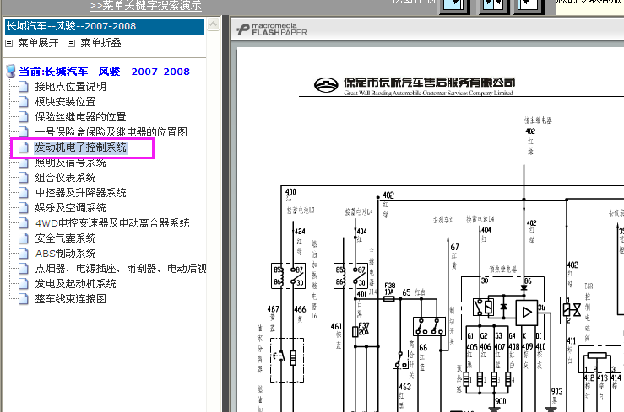Click the current node 当前:长城汽车--风骏--2007-2008
624x412 pixels.
104,72
